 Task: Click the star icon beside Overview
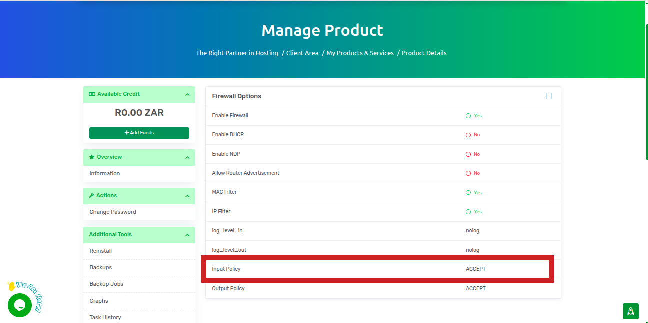click(x=92, y=157)
